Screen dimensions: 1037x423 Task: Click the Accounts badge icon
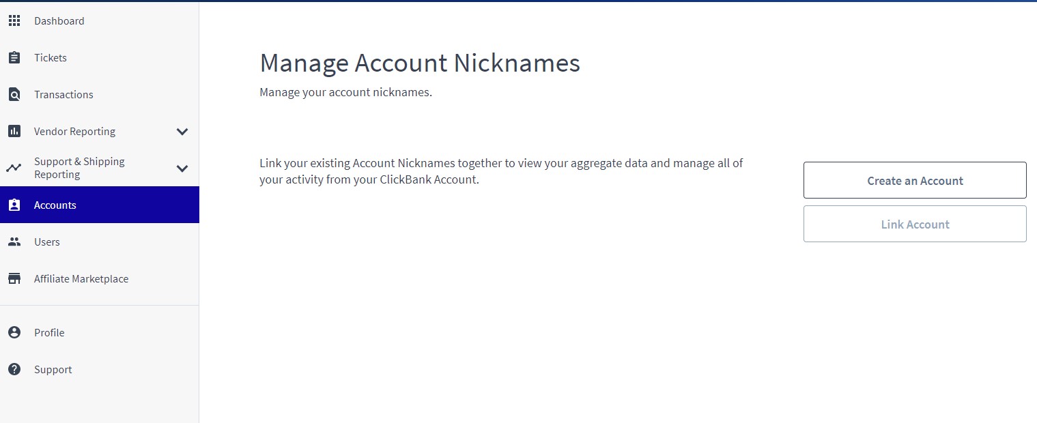[14, 205]
